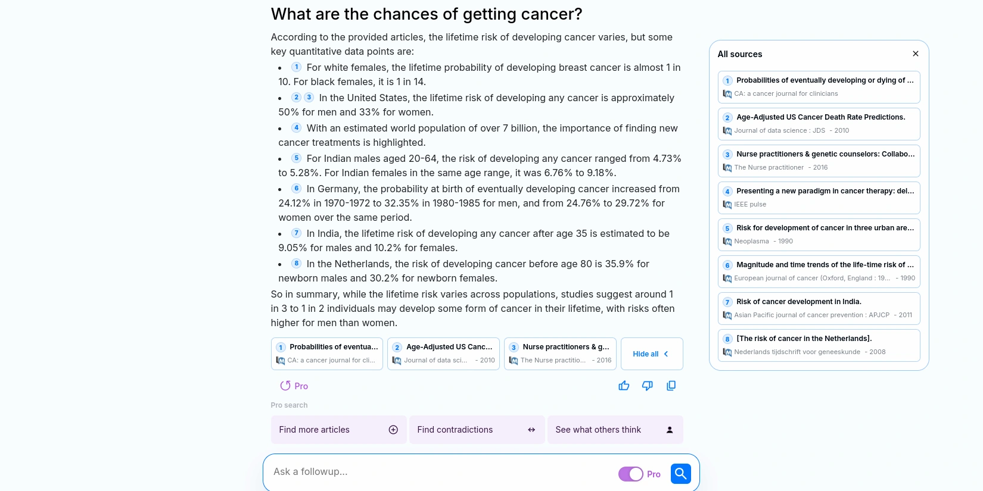
Task: Open the Age-Adjusted US Cancer source card below answer
Action: (444, 354)
